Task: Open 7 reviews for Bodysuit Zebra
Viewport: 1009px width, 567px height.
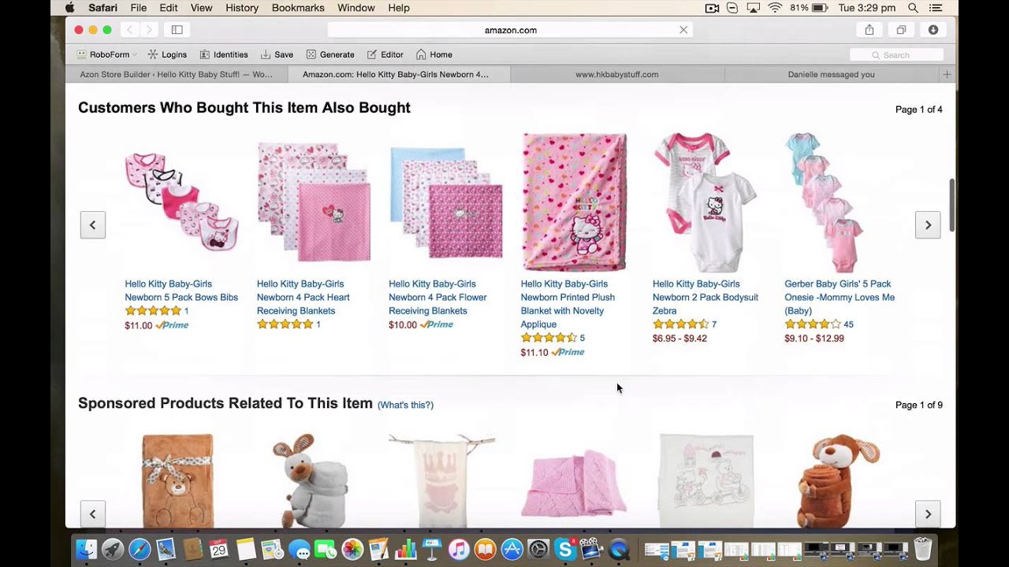Action: click(714, 324)
